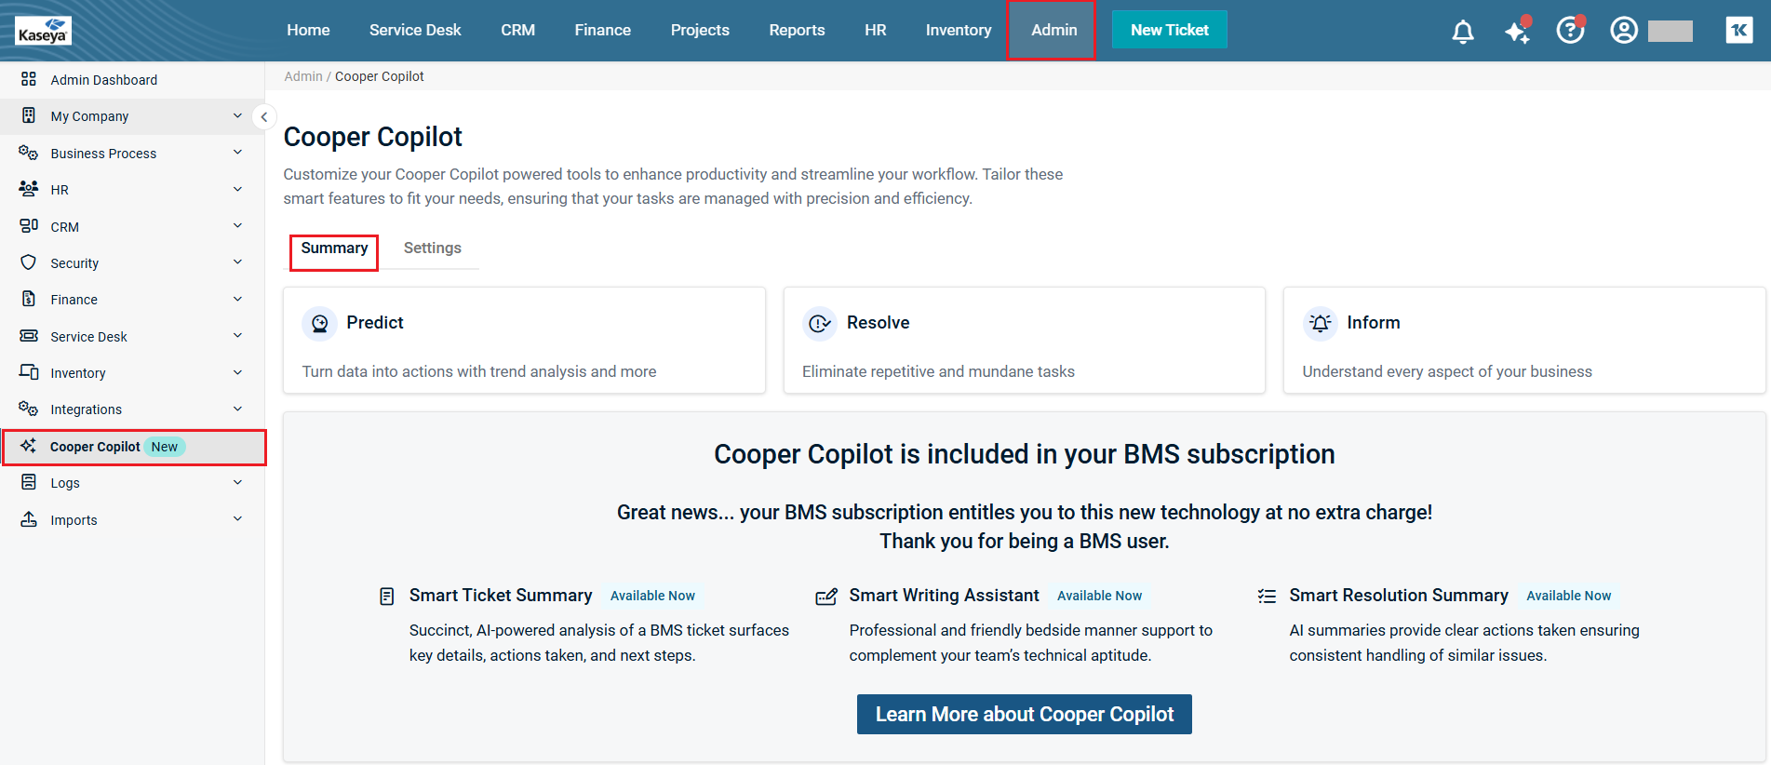Click the Admin breadcrumb link
The image size is (1771, 765).
[x=303, y=76]
